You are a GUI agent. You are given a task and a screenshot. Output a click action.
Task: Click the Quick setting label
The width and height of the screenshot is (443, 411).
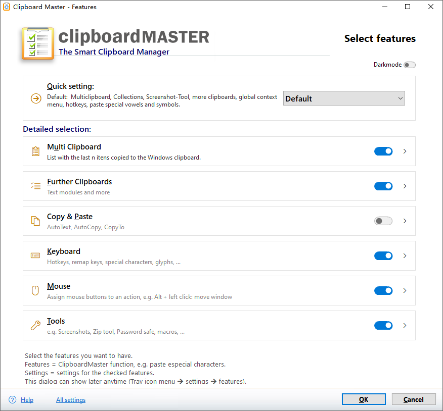pyautogui.click(x=71, y=86)
